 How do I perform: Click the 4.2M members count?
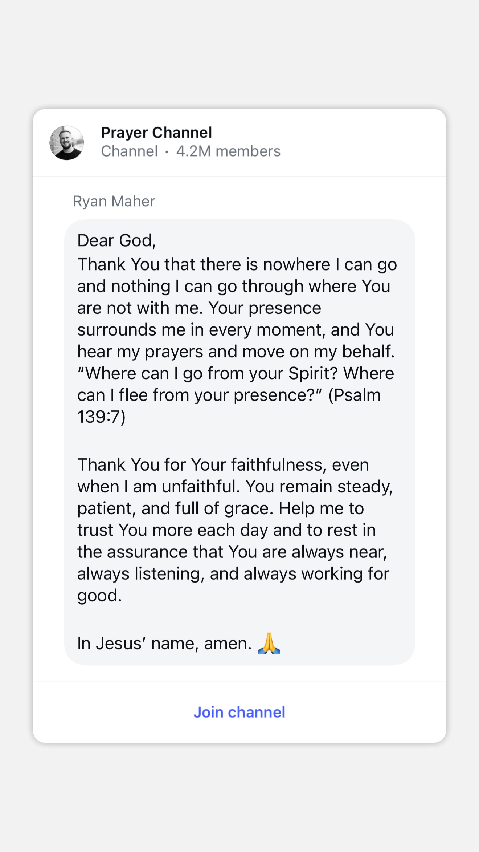point(228,151)
